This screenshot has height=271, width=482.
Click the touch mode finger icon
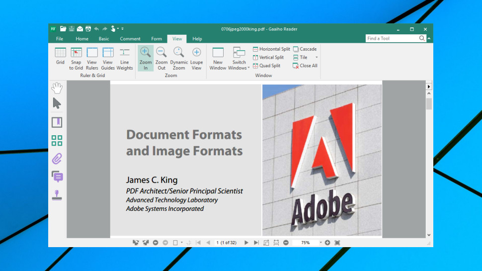[113, 29]
